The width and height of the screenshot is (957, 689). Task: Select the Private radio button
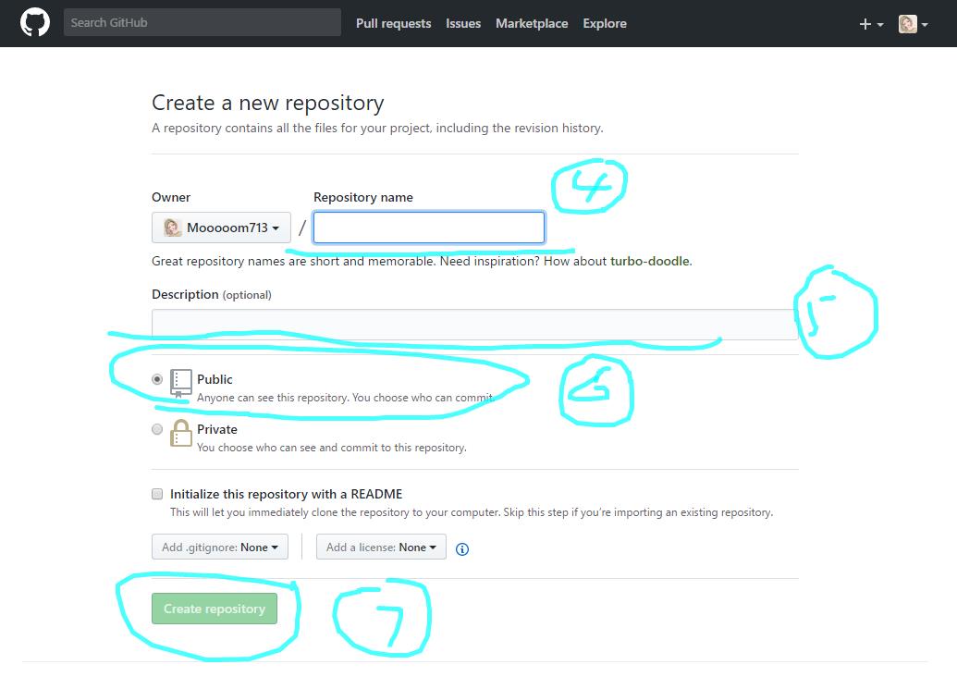[x=157, y=429]
